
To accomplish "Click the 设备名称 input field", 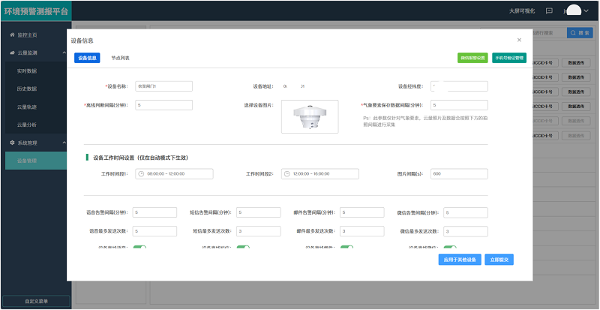I will 163,86.
